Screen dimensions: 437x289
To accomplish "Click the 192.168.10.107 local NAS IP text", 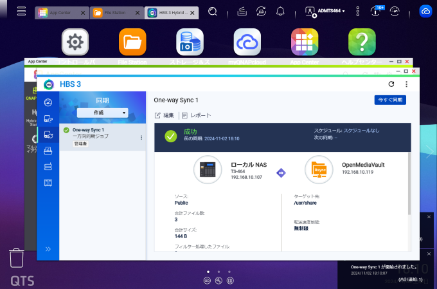I will (x=246, y=177).
